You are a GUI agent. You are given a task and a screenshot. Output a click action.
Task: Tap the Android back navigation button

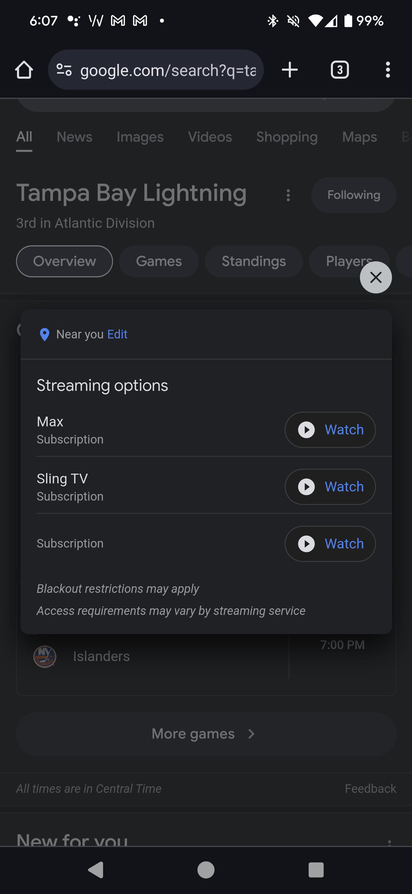[x=96, y=870]
